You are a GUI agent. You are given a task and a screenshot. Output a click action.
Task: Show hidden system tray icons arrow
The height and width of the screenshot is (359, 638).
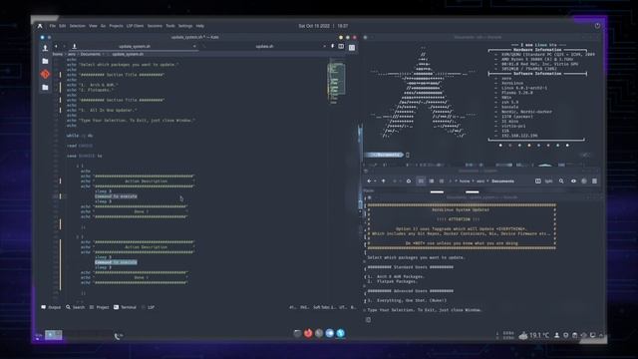click(x=601, y=335)
